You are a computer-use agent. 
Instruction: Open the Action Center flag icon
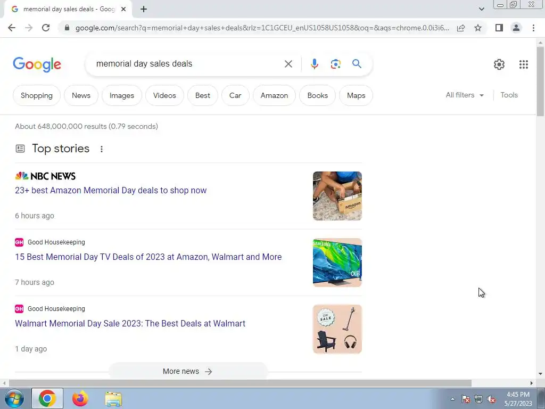465,399
